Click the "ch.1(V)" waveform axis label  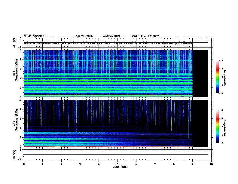click(14, 43)
